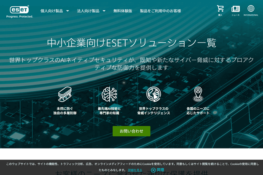This screenshot has height=175, width=263.
Task: Click the location pin support icon
Action: [198, 94]
